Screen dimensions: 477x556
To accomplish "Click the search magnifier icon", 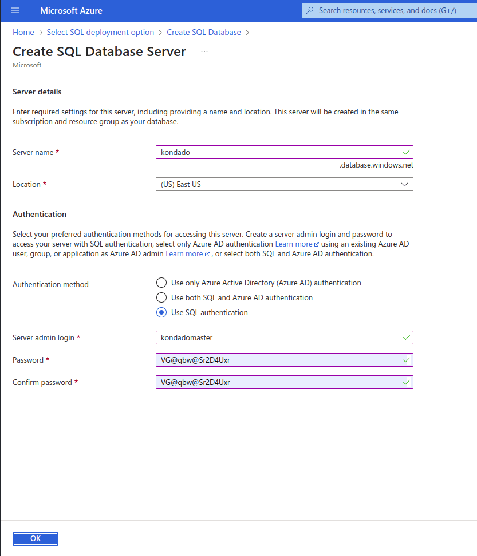I will 310,10.
